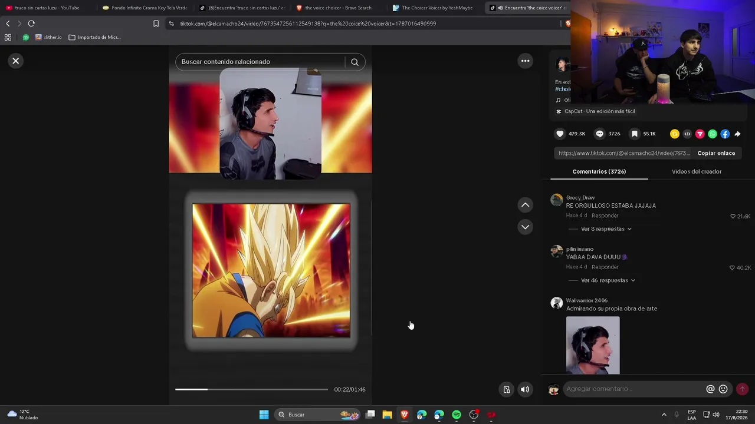Click in the related content search field
The width and height of the screenshot is (755, 424).
coord(262,62)
